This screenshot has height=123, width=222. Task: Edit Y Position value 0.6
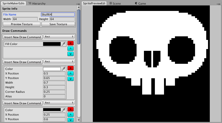coord(54,119)
